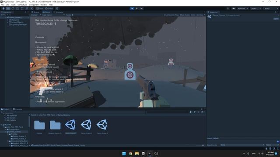Select the Hand tool in toolbar
Viewport: 280px width, 157px height.
(3, 9)
